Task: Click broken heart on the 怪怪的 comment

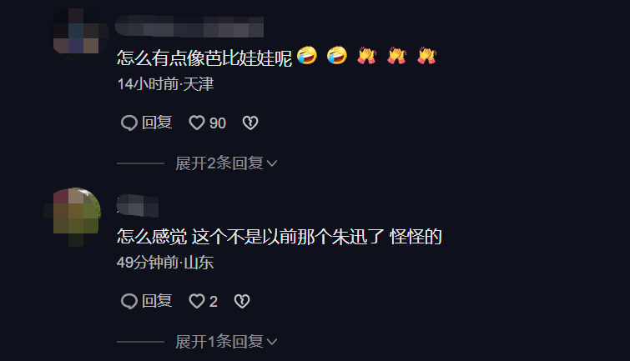Action: 242,301
